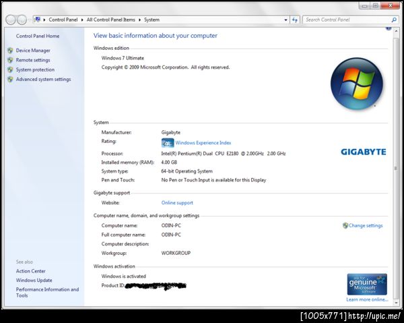
Task: Minimize the System window
Action: tap(364, 5)
